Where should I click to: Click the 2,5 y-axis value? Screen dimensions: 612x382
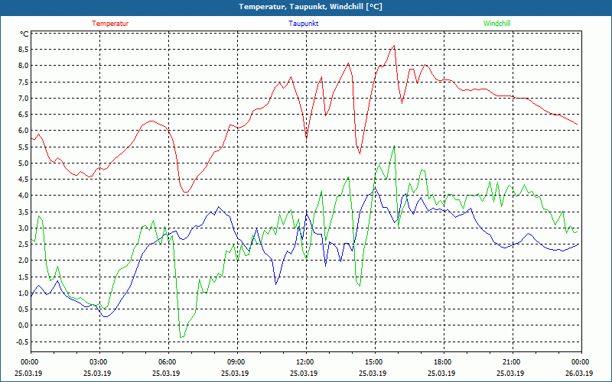coord(24,244)
